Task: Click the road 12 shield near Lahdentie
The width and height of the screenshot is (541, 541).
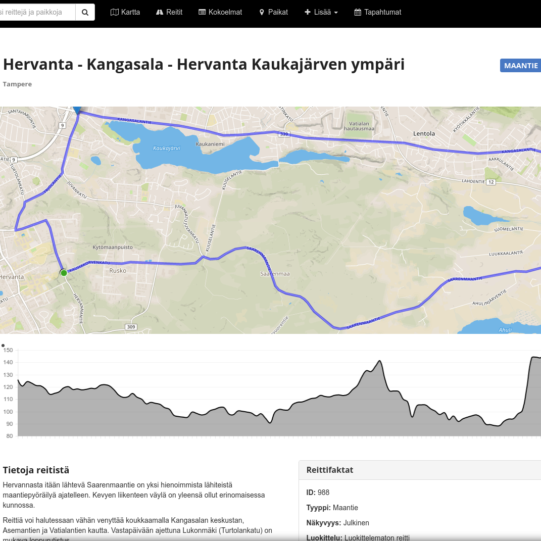Action: click(491, 182)
